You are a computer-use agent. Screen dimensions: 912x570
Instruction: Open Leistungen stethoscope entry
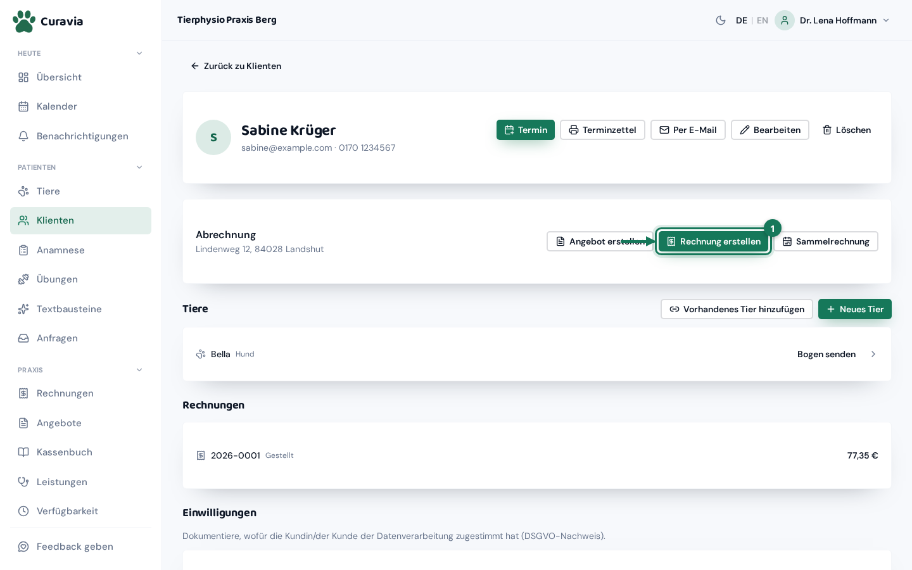coord(80,482)
